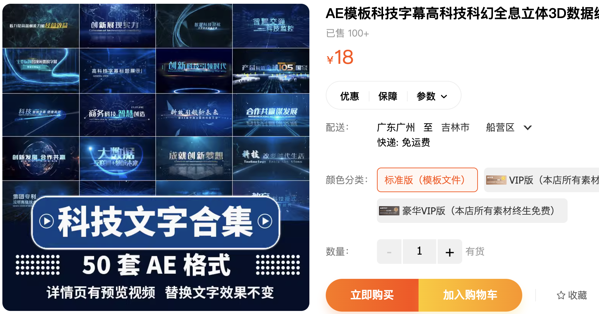The width and height of the screenshot is (599, 314).
Task: Click right play circle on 科技文字合集 banner
Action: point(265,221)
